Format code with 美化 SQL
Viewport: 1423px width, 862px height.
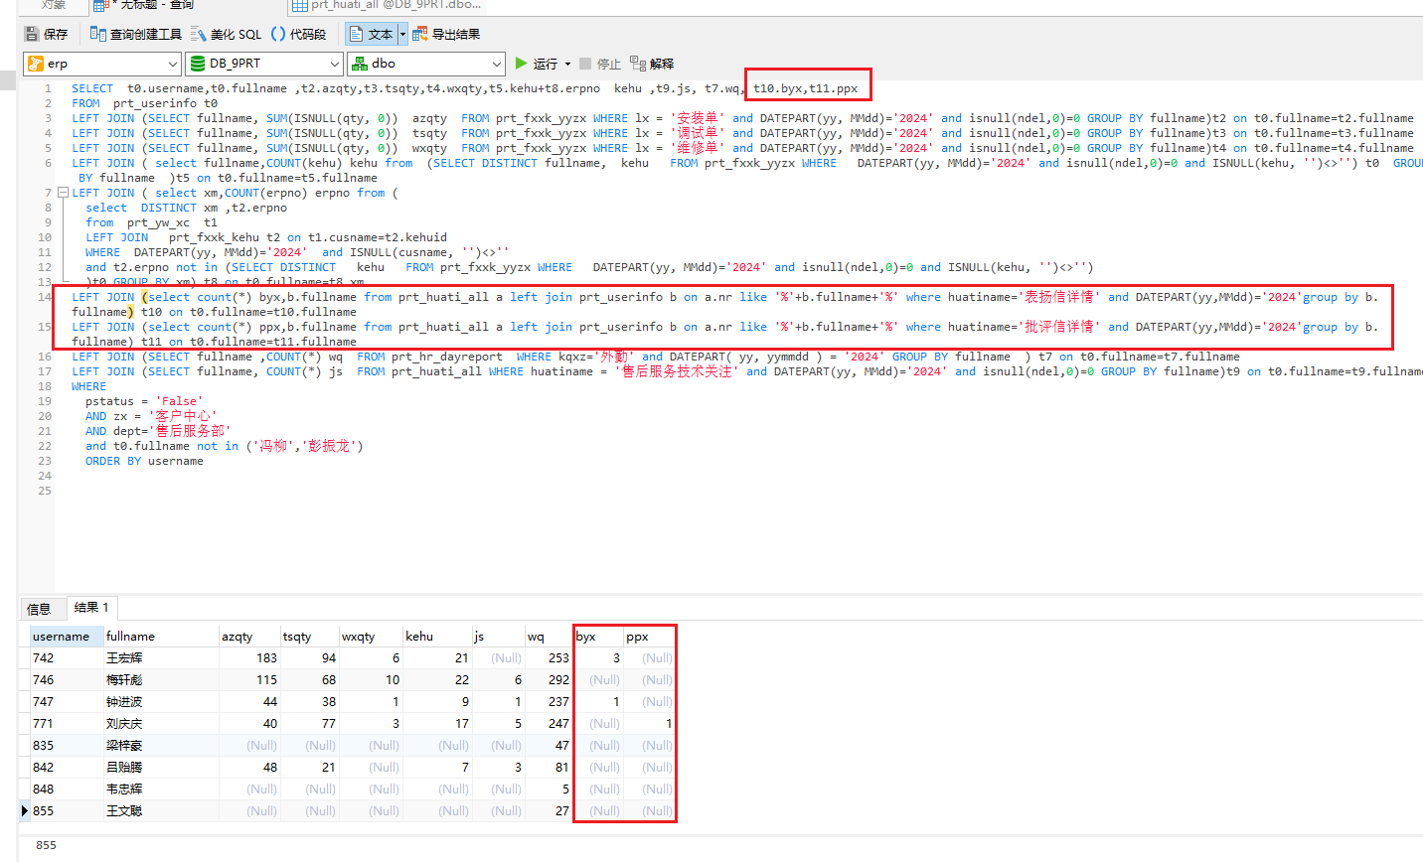pyautogui.click(x=227, y=34)
